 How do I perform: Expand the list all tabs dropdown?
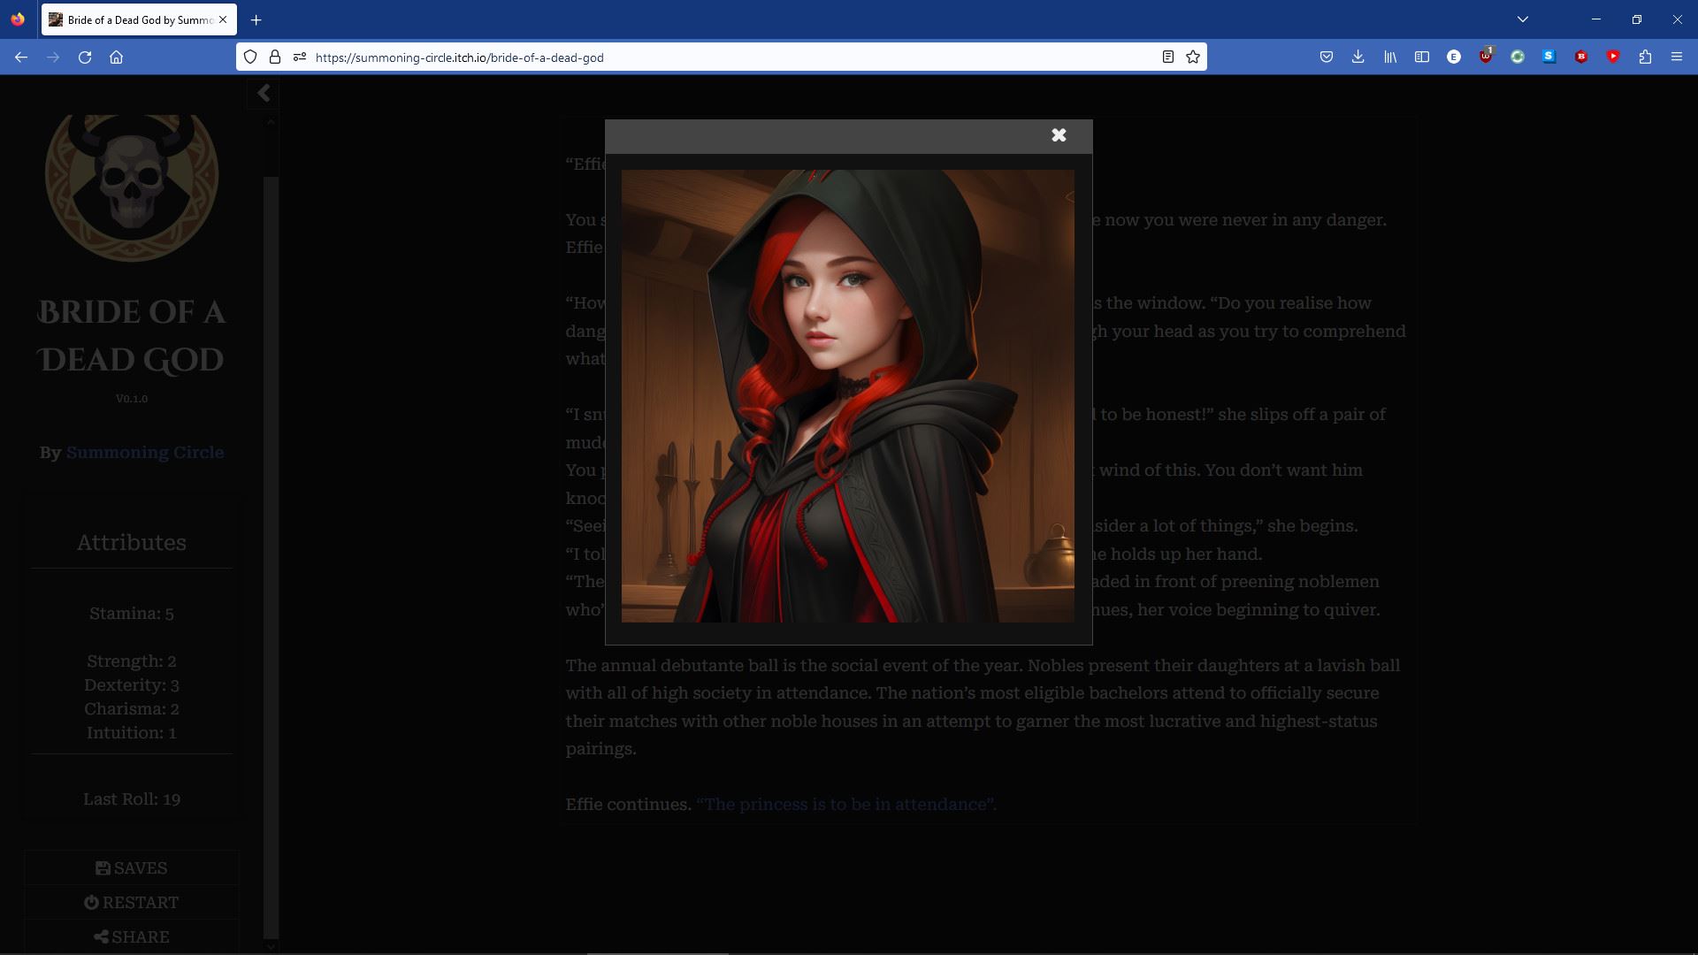click(x=1522, y=19)
